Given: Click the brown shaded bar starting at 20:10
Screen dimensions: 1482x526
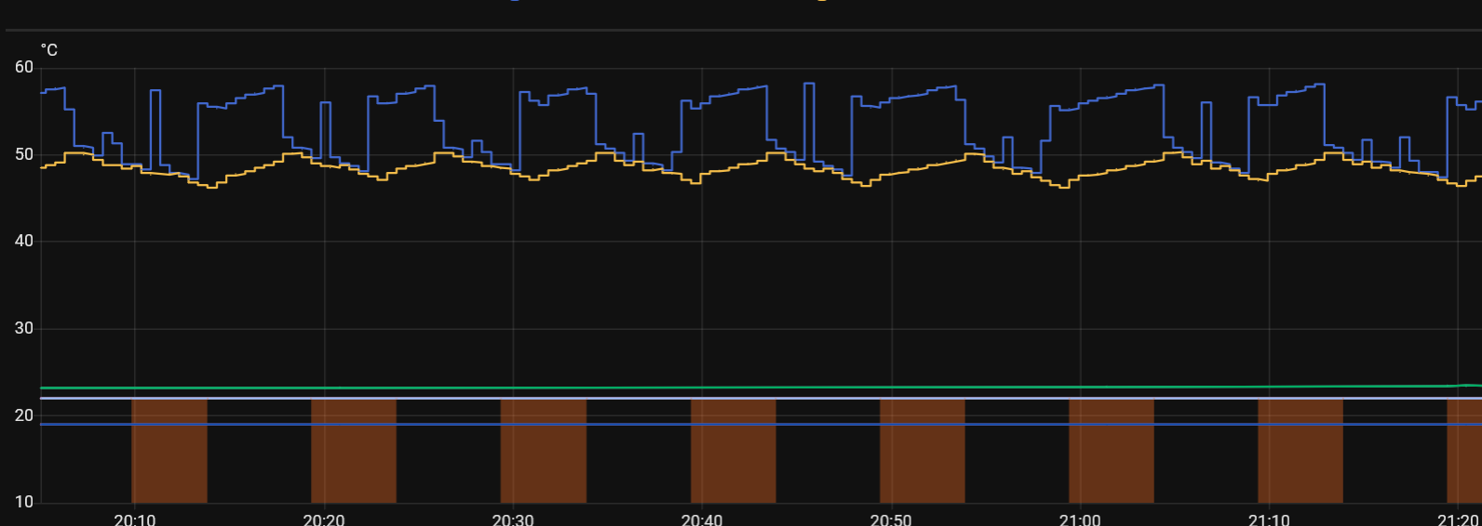Looking at the screenshot, I should [x=169, y=451].
